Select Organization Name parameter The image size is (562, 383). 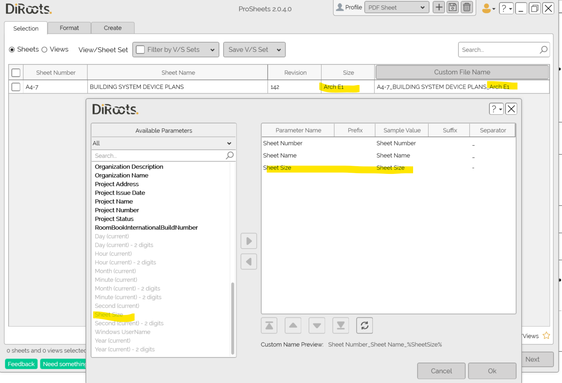click(121, 175)
